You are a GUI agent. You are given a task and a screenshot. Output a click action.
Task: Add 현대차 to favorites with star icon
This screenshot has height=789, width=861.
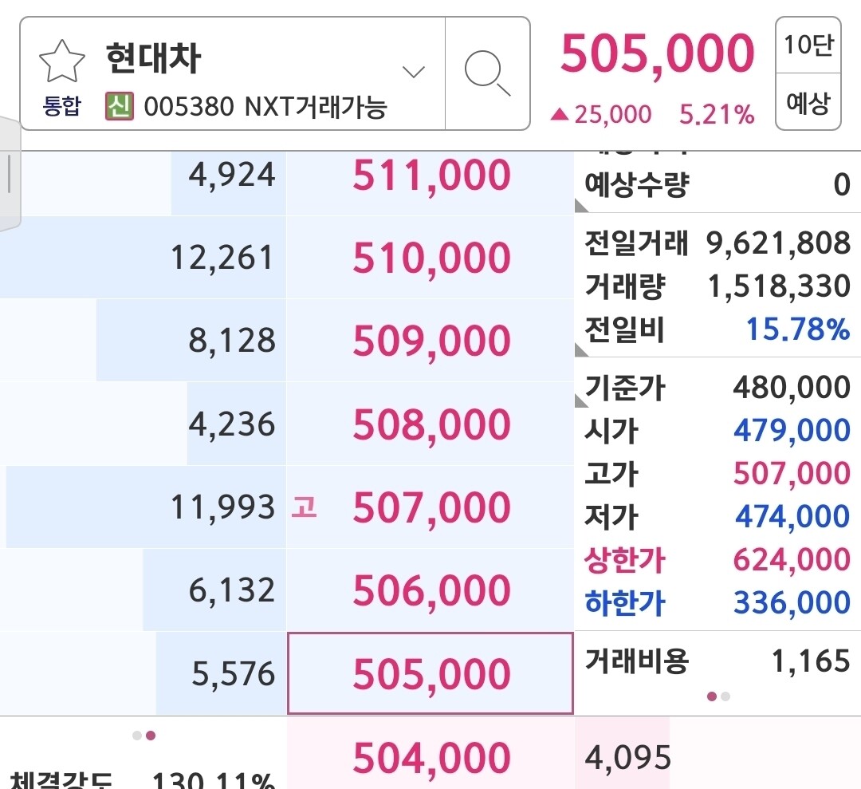point(62,62)
